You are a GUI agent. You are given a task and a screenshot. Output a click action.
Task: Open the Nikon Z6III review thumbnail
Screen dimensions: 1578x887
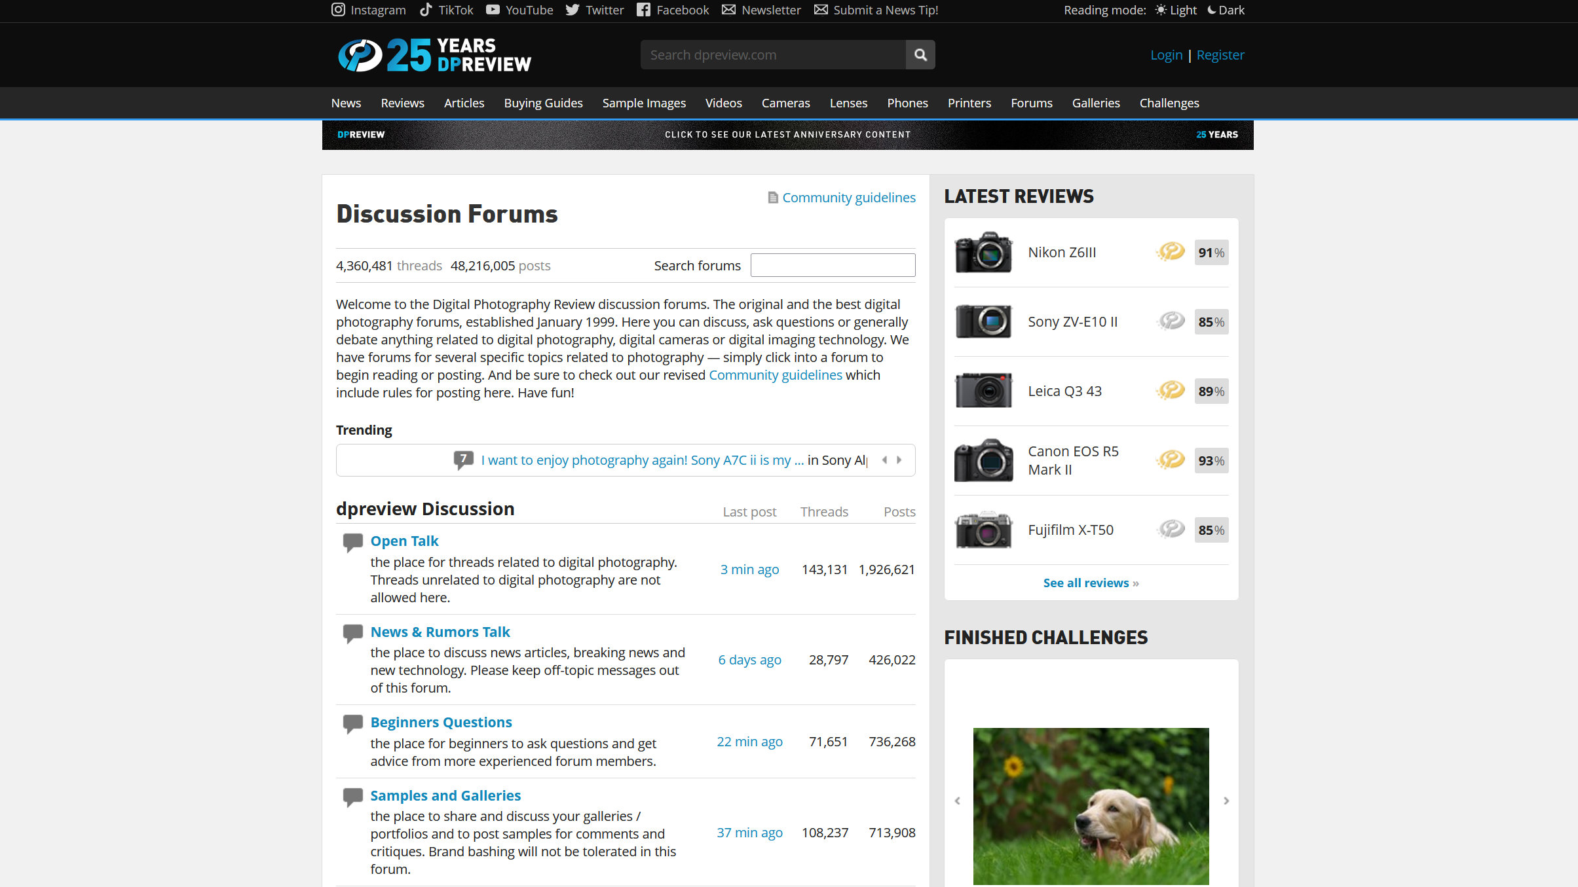(983, 252)
